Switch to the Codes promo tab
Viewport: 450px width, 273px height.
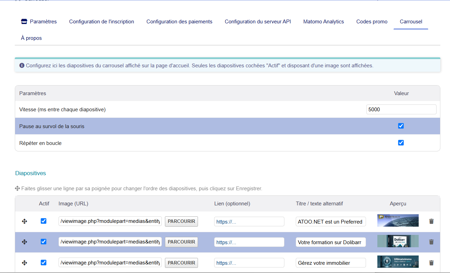pos(372,22)
